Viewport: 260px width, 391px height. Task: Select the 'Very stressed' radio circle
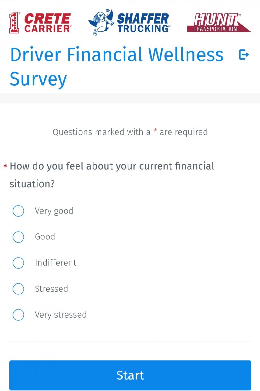coord(18,315)
